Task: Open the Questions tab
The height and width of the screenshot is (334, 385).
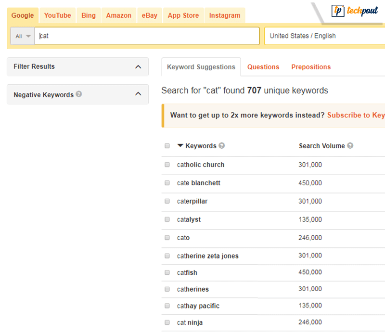Action: point(263,67)
